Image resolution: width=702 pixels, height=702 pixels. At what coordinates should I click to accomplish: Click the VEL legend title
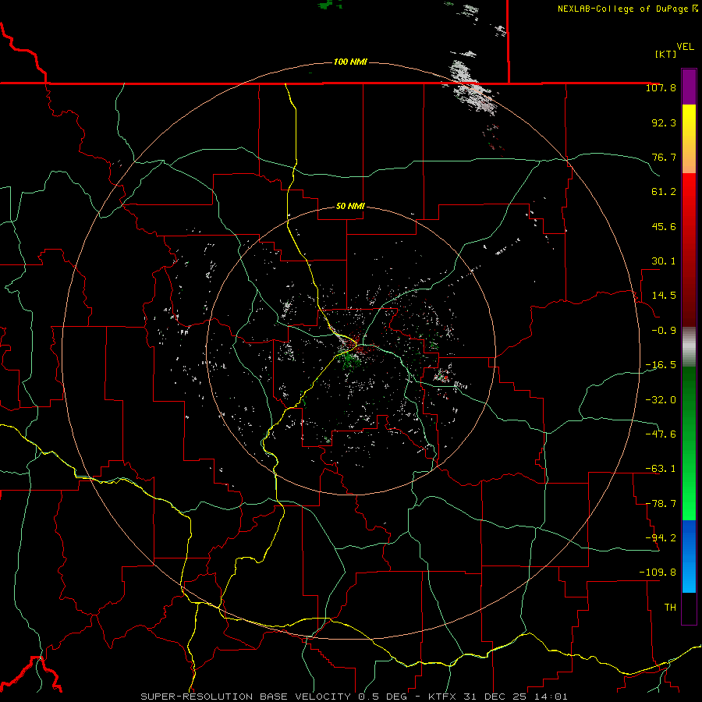(x=685, y=47)
